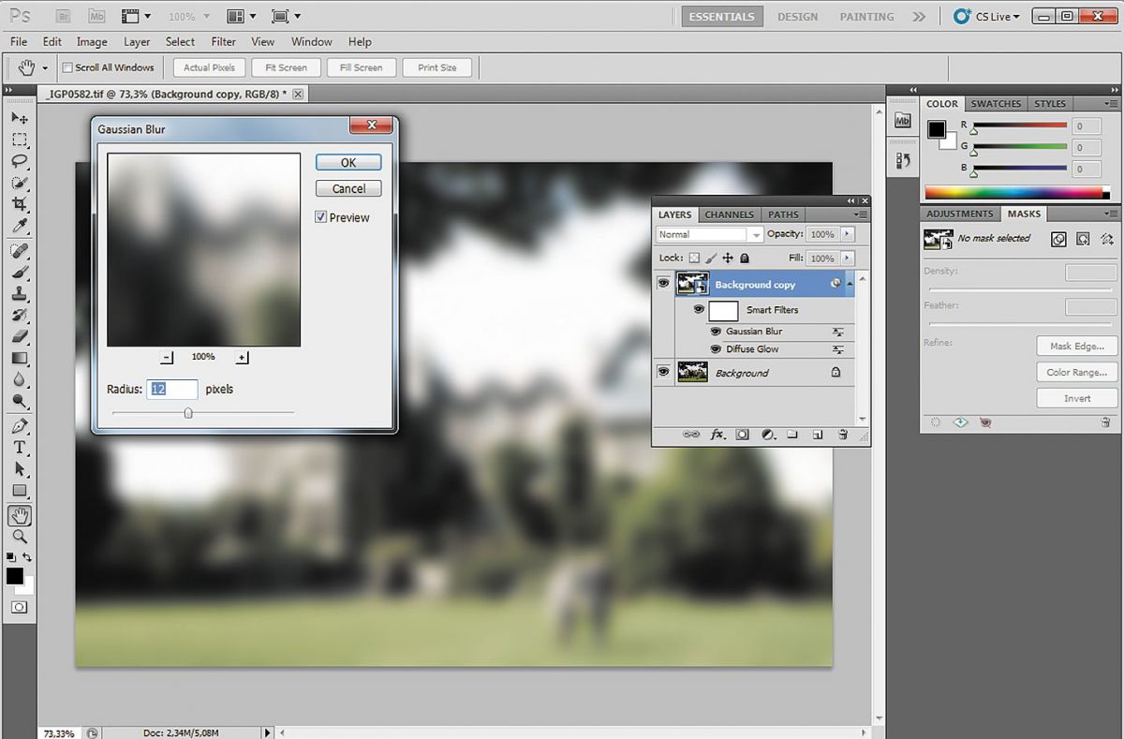Click the link layers icon
The width and height of the screenshot is (1124, 739).
pos(691,435)
